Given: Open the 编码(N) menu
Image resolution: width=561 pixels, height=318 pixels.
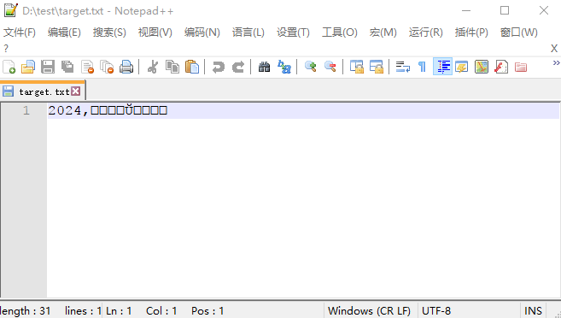Looking at the screenshot, I should [202, 32].
